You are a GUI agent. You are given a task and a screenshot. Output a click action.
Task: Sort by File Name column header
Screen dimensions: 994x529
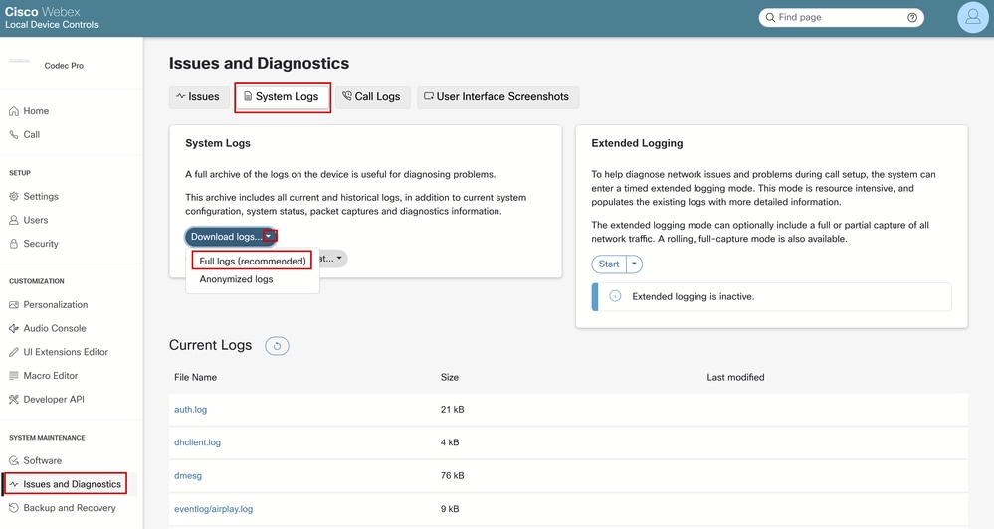[x=195, y=377]
